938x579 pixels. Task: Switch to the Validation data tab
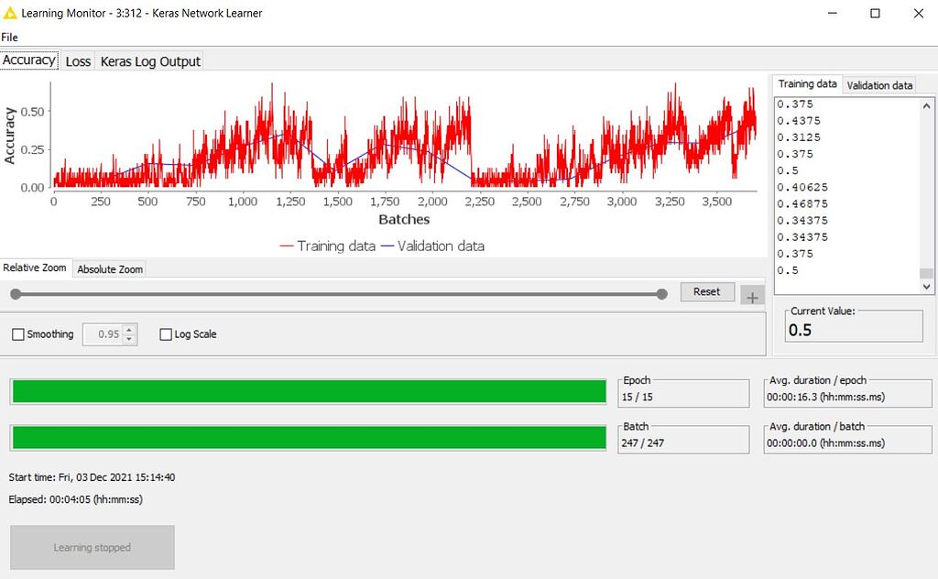(x=879, y=85)
